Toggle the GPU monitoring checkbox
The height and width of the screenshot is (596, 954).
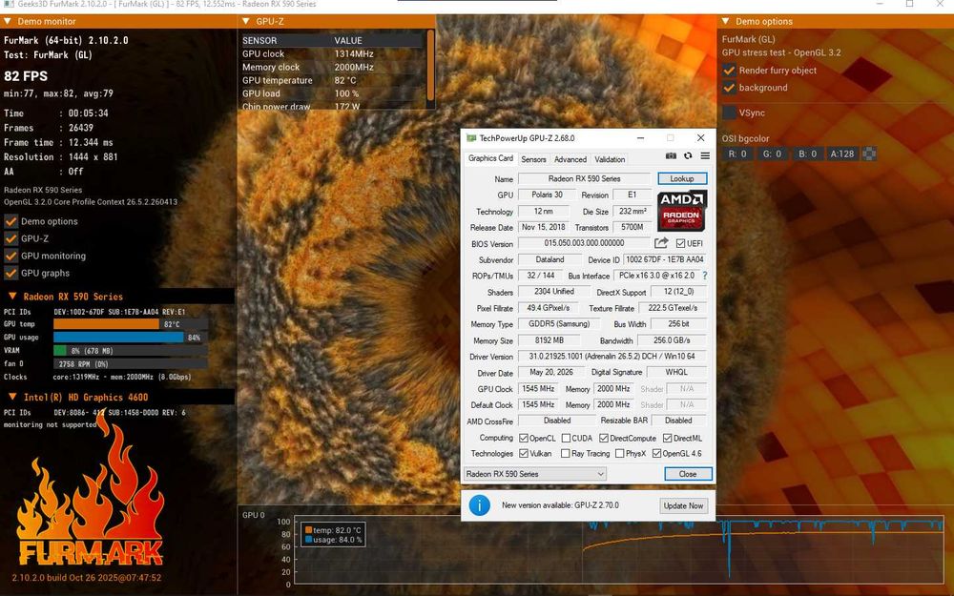tap(10, 256)
